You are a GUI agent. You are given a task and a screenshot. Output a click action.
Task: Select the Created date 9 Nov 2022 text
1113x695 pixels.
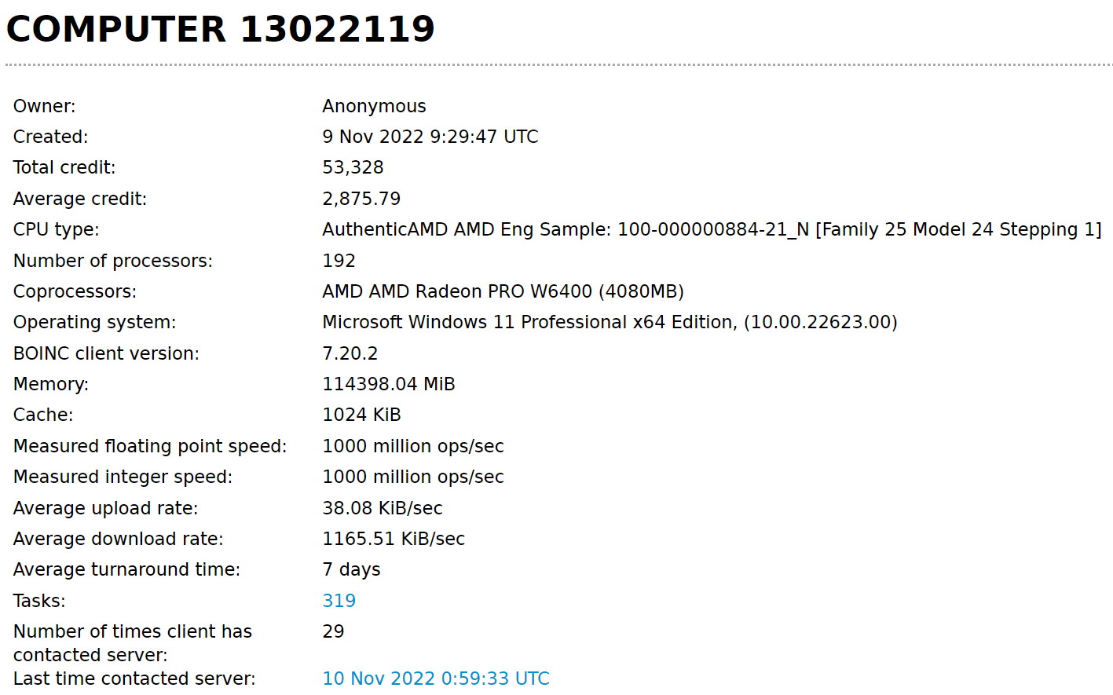click(430, 137)
